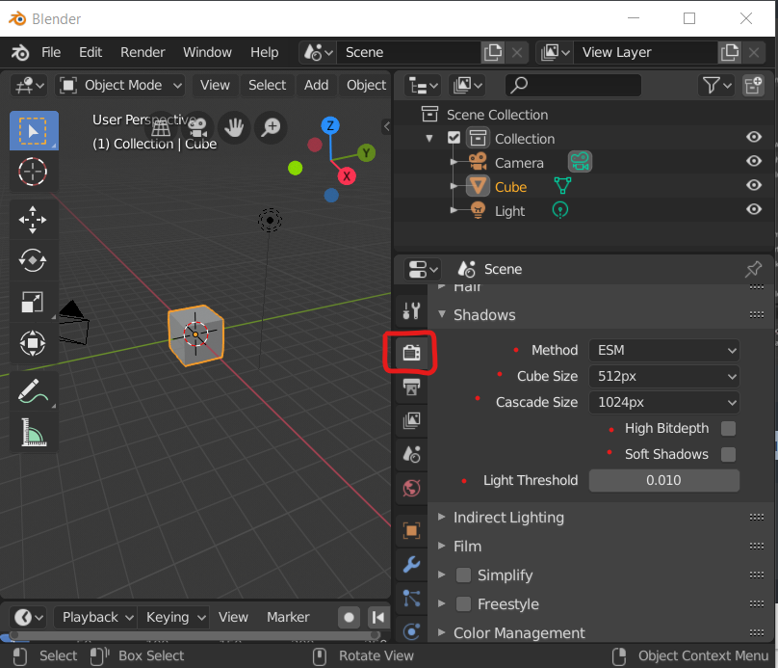The height and width of the screenshot is (668, 778).
Task: Uncheck the Collection checkbox in Outliner
Action: (x=454, y=138)
